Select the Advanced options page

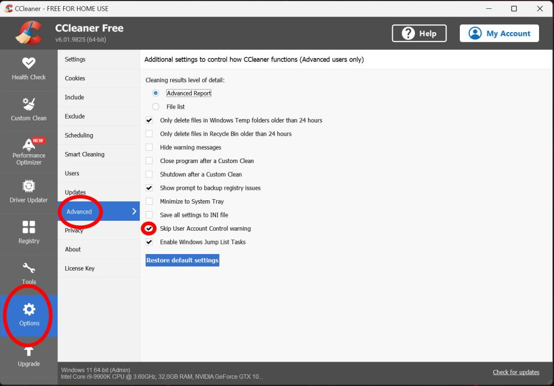[99, 211]
